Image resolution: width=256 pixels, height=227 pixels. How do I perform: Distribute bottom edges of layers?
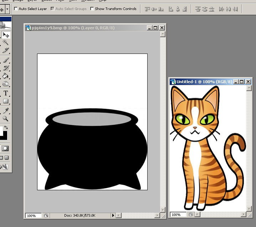pos(211,9)
